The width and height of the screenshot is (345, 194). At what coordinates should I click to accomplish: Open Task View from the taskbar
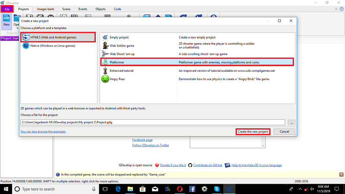coord(105,189)
